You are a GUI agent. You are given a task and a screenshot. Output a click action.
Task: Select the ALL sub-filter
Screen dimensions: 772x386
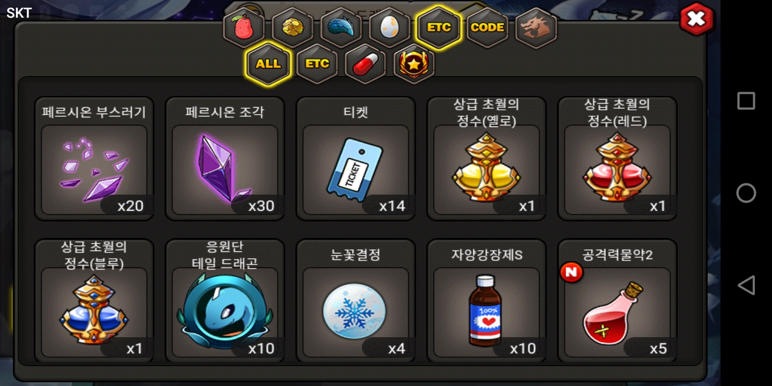(x=268, y=64)
